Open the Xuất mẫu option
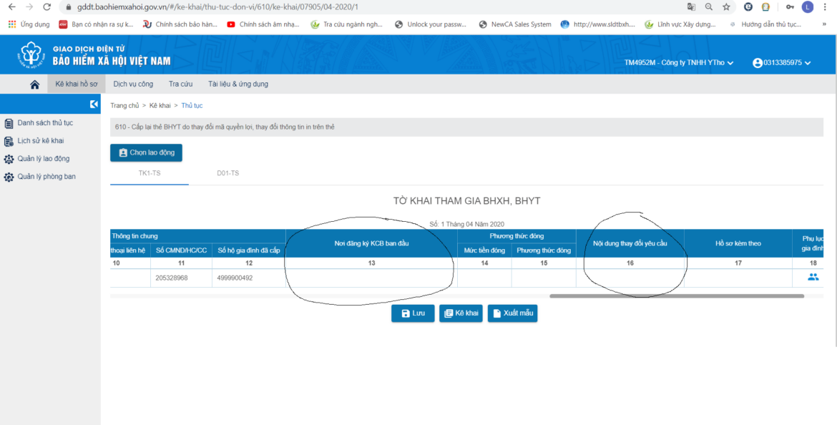Viewport: 837px width, 425px height. point(512,313)
